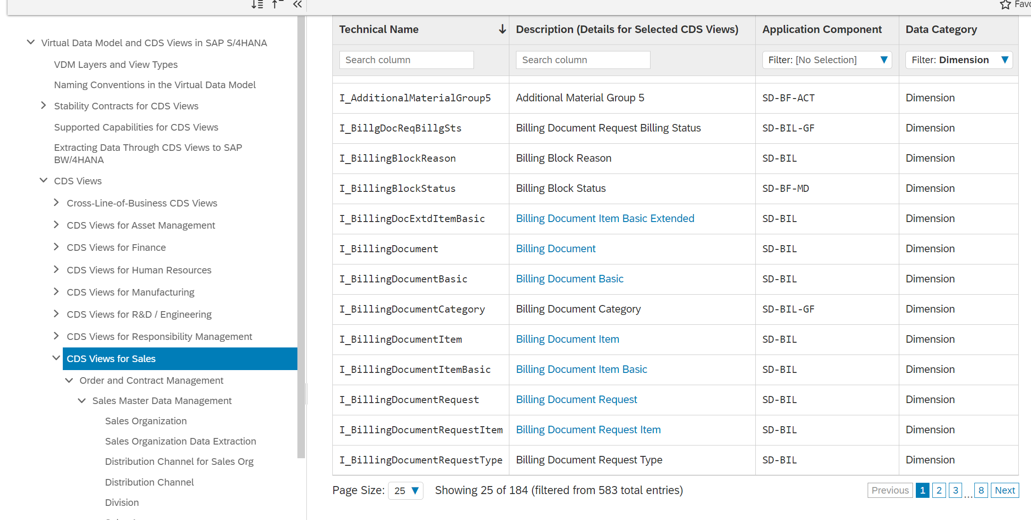Hide the navigation pane with double-chevron icon
1031x520 pixels.
click(297, 5)
